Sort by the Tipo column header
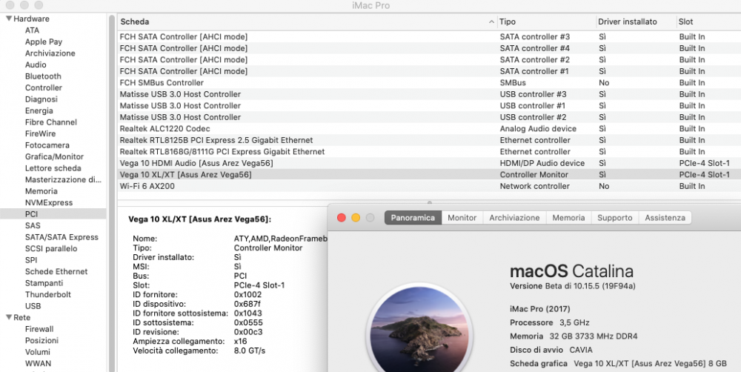Viewport: 741px width, 372px height. click(546, 21)
